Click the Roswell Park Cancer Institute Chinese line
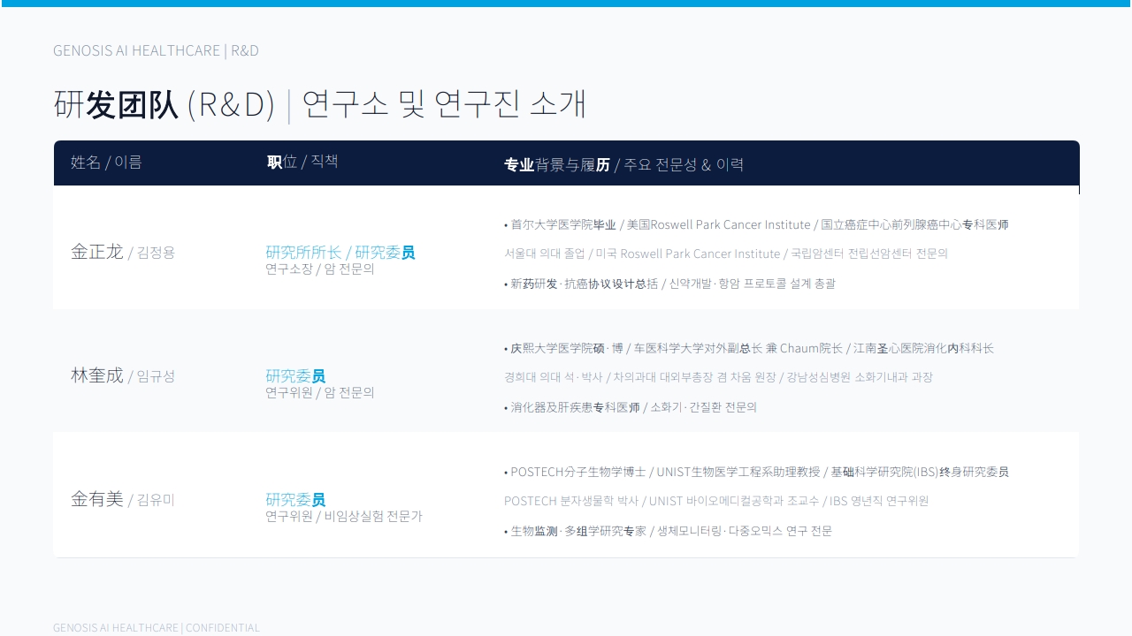1132x636 pixels. (x=756, y=224)
